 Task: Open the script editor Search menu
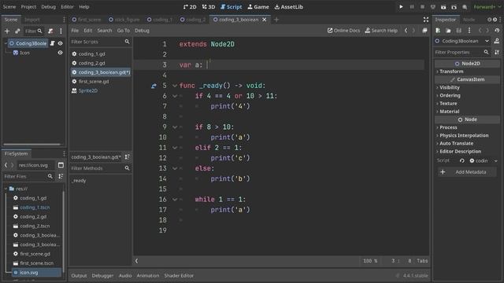click(105, 31)
